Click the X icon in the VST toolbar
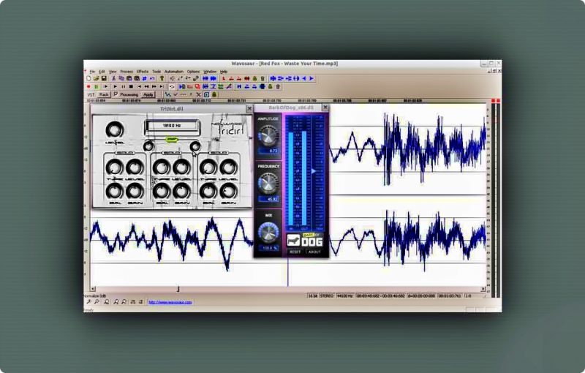Image resolution: width=585 pixels, height=373 pixels. (x=198, y=95)
